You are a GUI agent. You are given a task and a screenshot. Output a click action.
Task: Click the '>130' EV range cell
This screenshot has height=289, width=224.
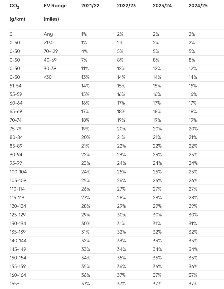48,43
